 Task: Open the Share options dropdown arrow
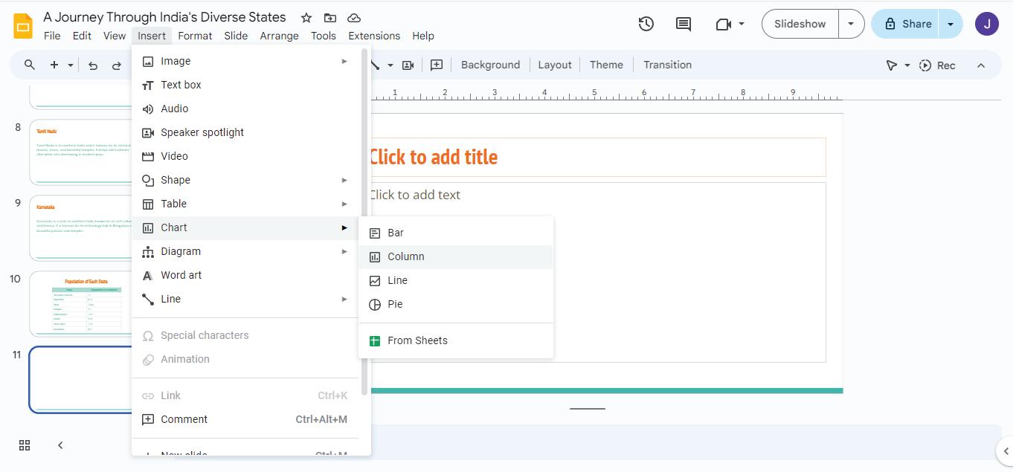[x=951, y=24]
